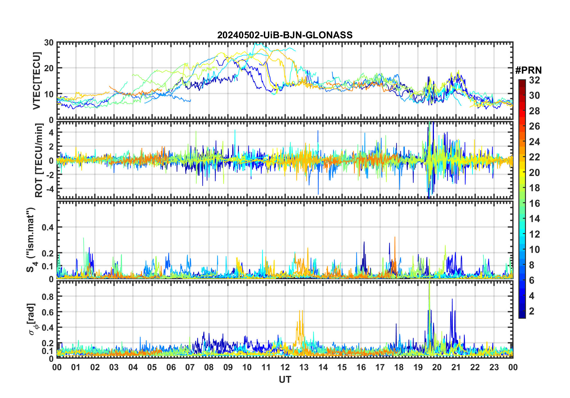Click the 0.6 tick label on sigma phi axis
Viewport: 570px width, 398px height.
48,312
